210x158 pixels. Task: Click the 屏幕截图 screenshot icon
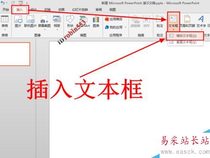tap(44, 19)
